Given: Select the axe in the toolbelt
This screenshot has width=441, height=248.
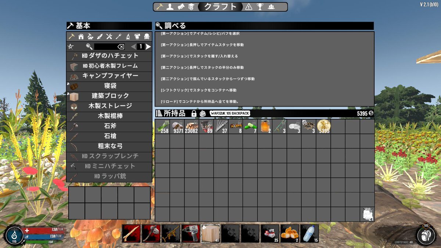Looking at the screenshot, I should coord(151,233).
